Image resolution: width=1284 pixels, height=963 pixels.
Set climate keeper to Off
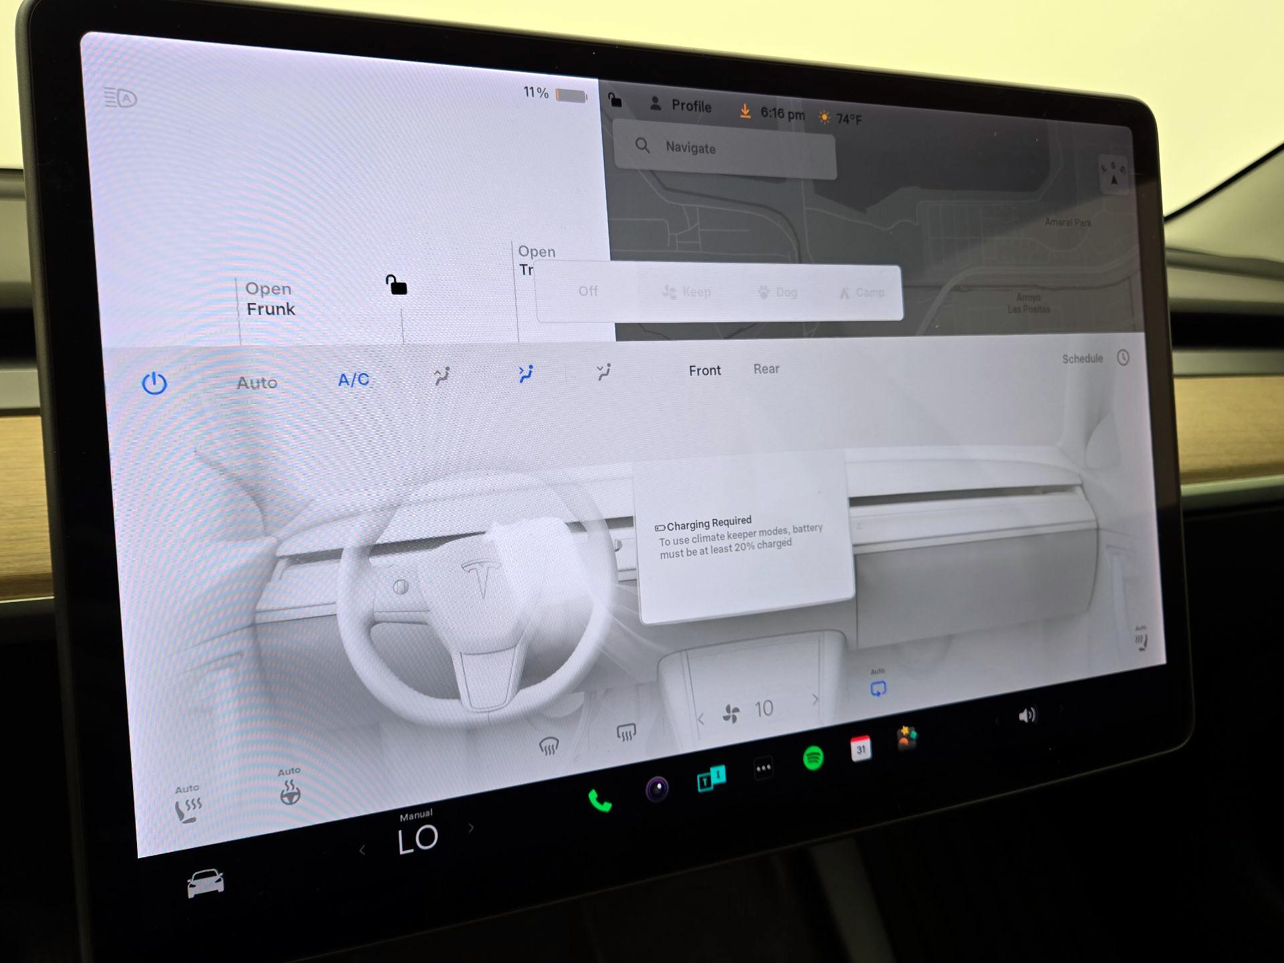click(588, 291)
